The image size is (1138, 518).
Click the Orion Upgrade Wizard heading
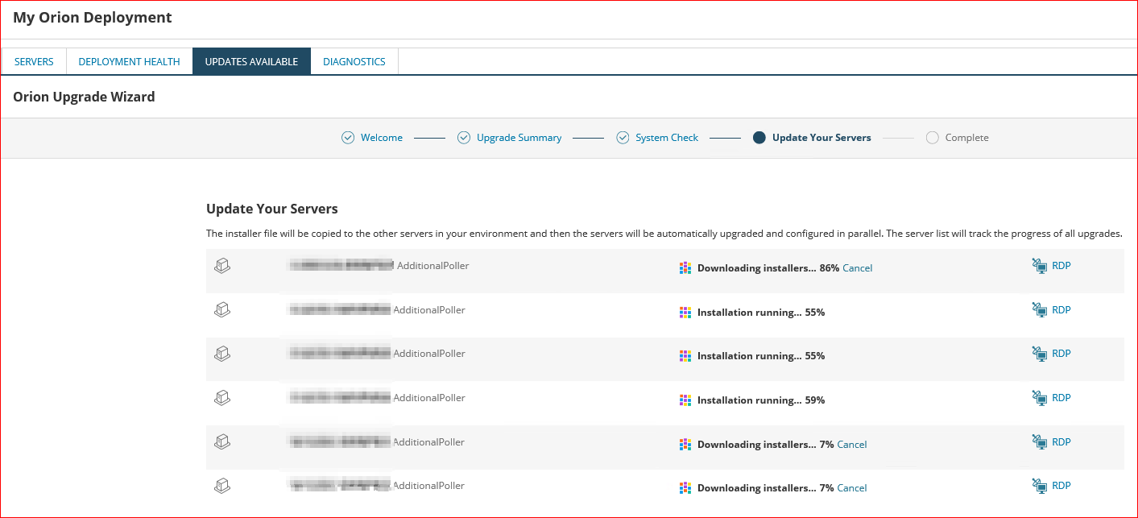tap(84, 97)
